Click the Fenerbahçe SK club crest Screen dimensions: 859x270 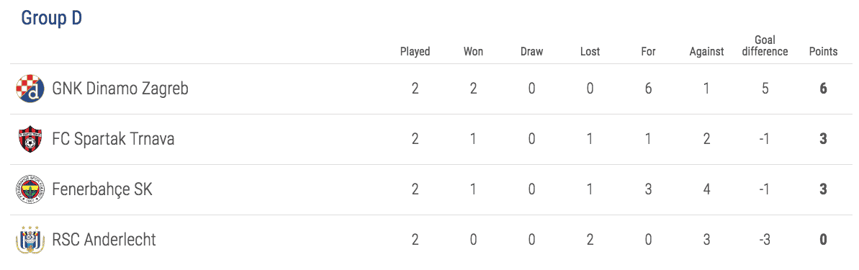coord(29,189)
